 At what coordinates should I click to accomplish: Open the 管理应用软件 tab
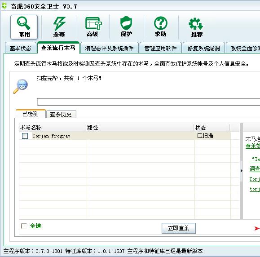click(160, 48)
